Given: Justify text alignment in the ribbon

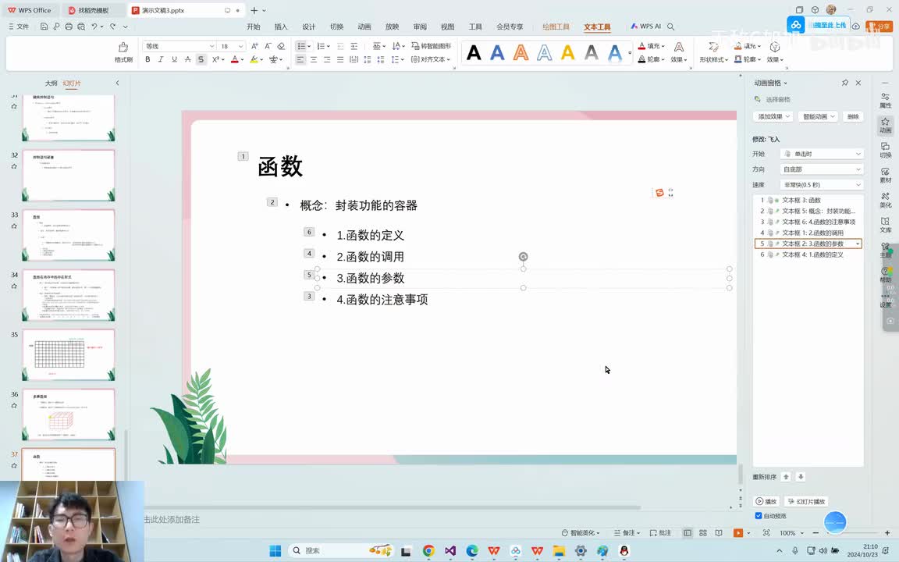Looking at the screenshot, I should click(x=340, y=59).
